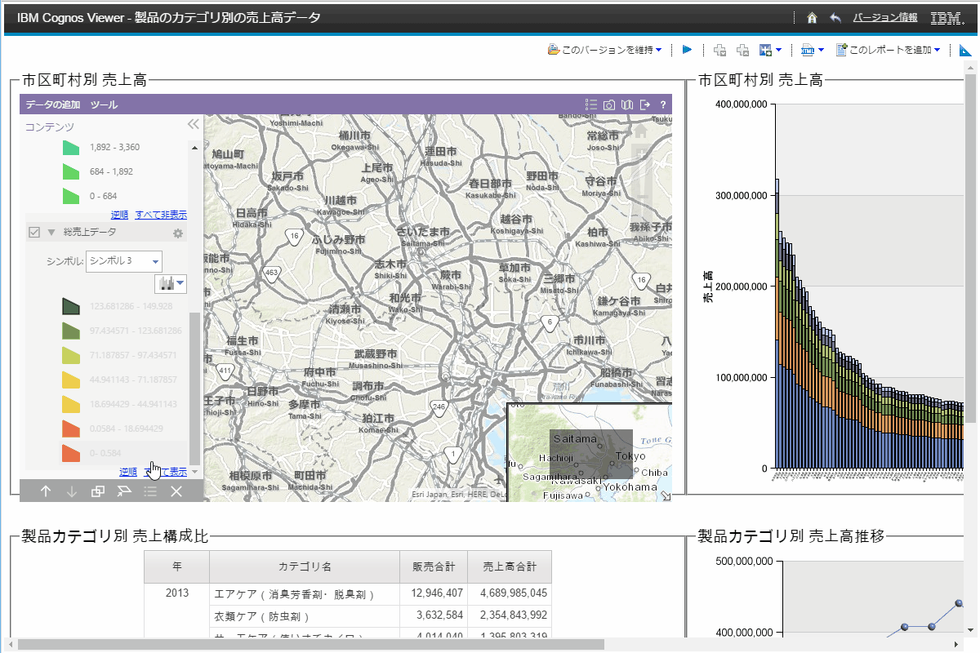Click the 年 column header
The image size is (980, 653).
tap(177, 566)
